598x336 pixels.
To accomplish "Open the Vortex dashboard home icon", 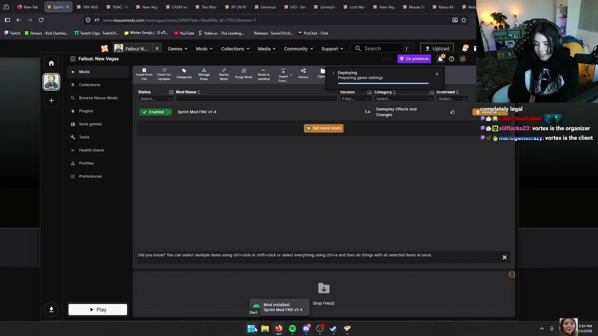I will point(51,63).
